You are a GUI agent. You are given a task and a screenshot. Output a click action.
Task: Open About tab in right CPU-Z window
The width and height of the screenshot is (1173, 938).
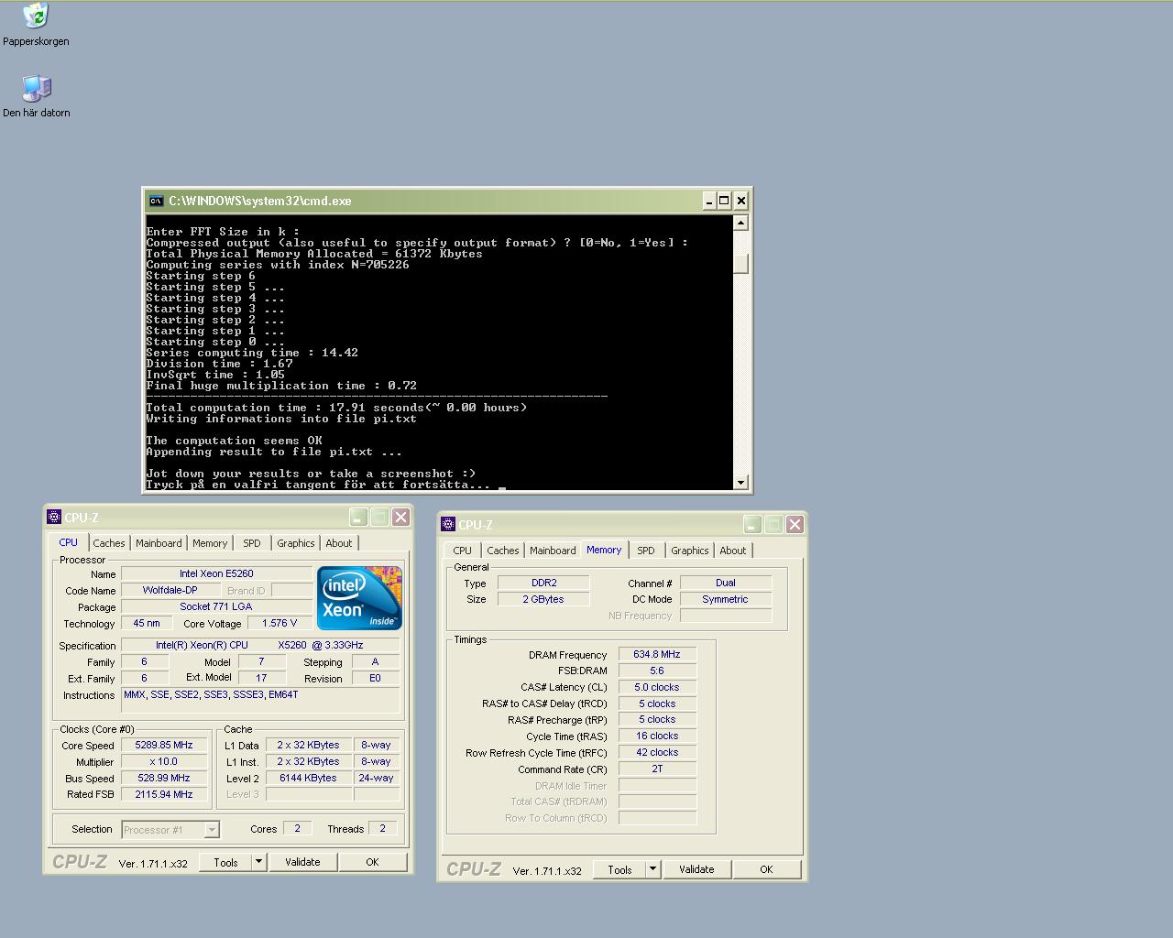733,551
